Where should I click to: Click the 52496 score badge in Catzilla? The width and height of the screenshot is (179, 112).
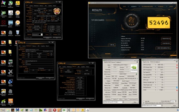point(159,23)
